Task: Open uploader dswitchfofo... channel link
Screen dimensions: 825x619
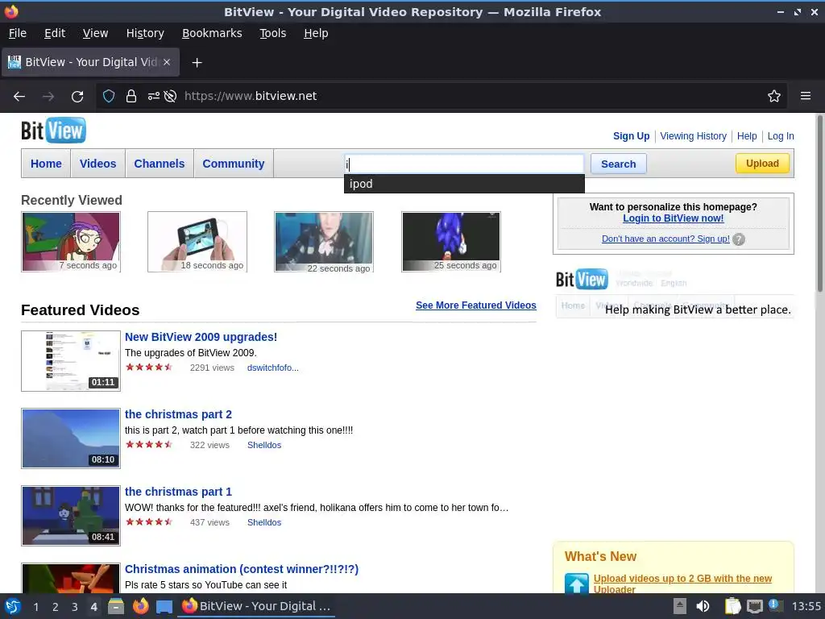Action: click(273, 368)
